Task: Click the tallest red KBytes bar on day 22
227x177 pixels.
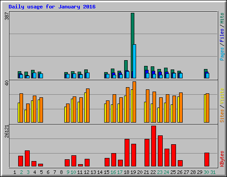Action: pos(153,146)
